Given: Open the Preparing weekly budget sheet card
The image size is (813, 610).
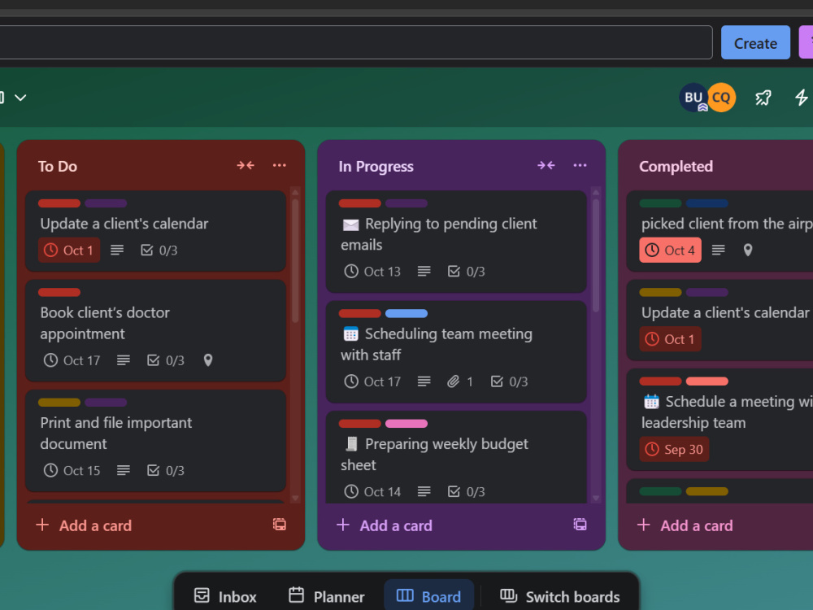Looking at the screenshot, I should coord(456,457).
